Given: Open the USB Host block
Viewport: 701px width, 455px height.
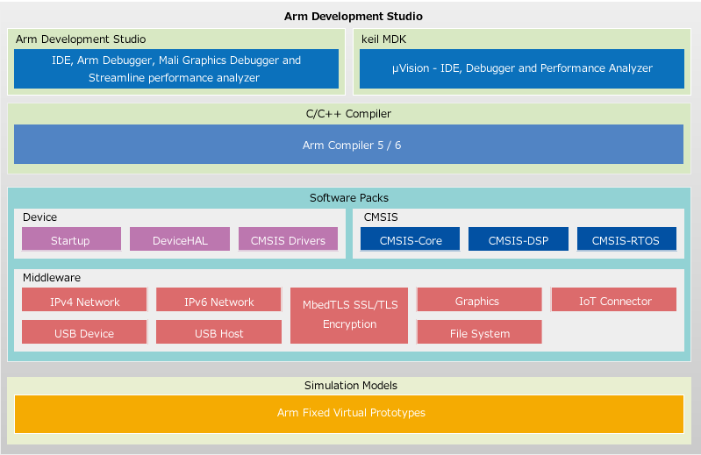Looking at the screenshot, I should [x=218, y=333].
